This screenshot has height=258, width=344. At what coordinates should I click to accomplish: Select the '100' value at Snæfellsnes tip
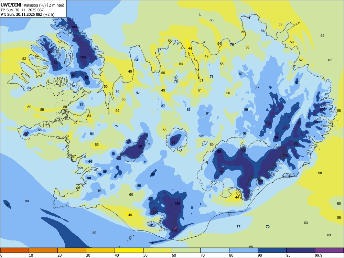click(26, 135)
